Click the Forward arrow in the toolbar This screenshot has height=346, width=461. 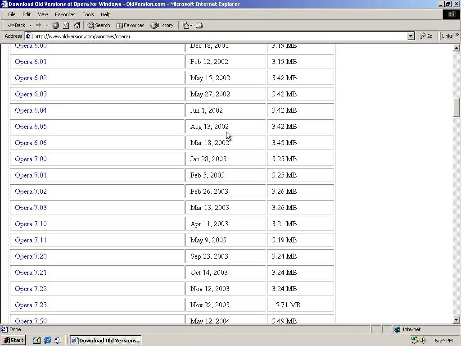point(39,25)
